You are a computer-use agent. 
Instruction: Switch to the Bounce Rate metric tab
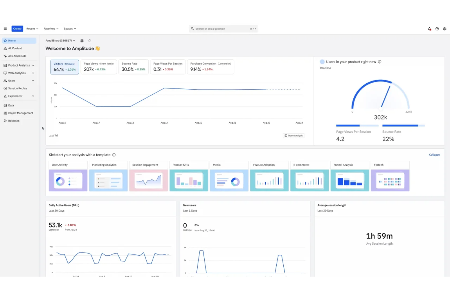(133, 67)
